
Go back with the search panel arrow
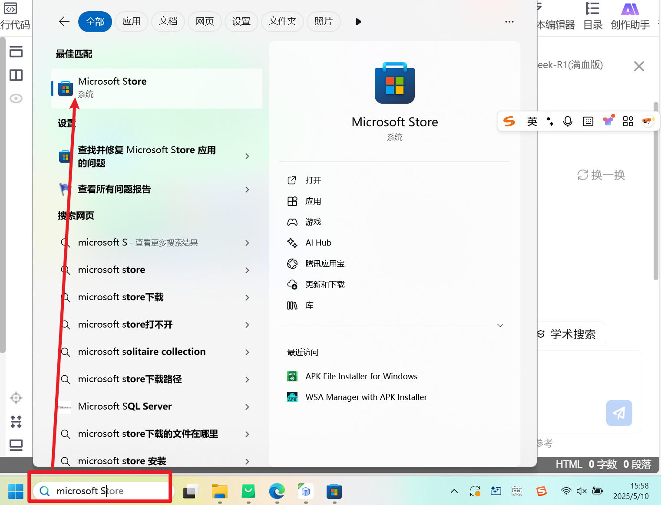tap(64, 21)
